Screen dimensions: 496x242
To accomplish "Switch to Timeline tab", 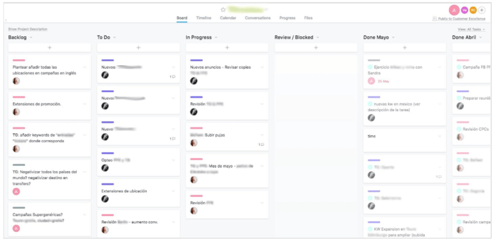I will pos(204,18).
